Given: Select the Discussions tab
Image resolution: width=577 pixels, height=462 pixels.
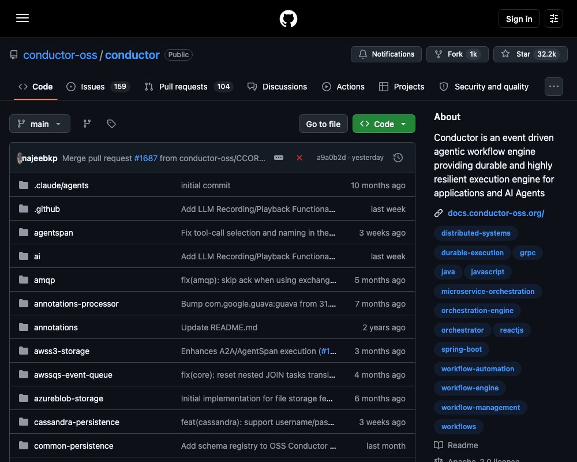Looking at the screenshot, I should [x=277, y=87].
